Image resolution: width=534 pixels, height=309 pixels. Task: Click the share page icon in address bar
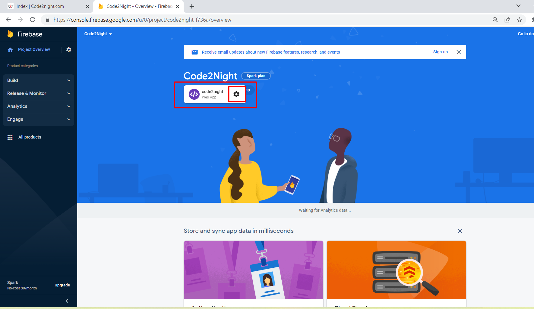pyautogui.click(x=507, y=20)
